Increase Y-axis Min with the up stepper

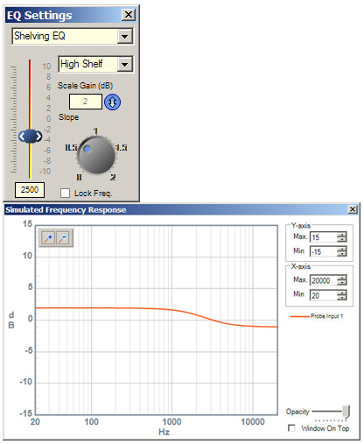click(x=342, y=249)
